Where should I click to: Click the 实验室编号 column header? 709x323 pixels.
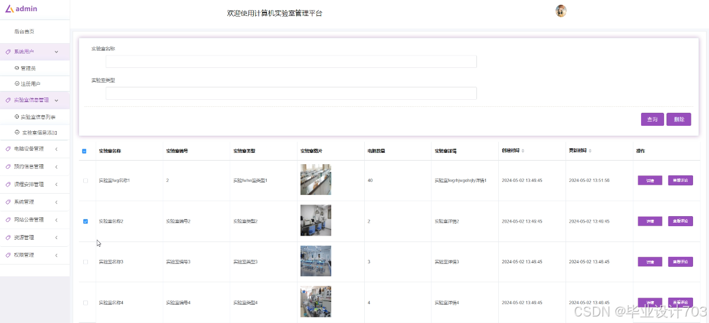pyautogui.click(x=177, y=151)
